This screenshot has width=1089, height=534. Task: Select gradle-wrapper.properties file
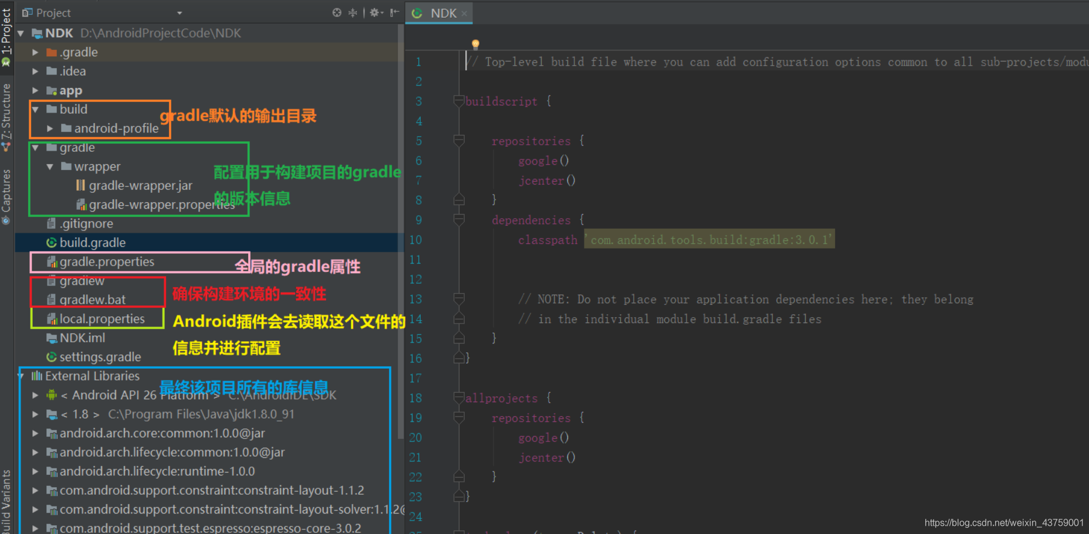tap(162, 205)
